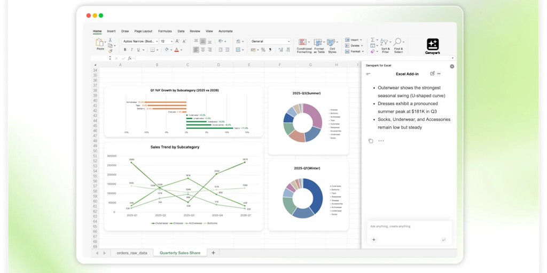Click the AutoSum sigma icon
Image resolution: width=547 pixels, height=273 pixels.
(372, 39)
